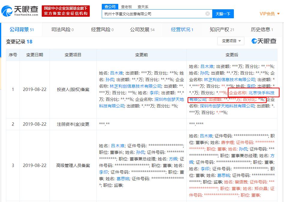Image resolution: width=284 pixels, height=202 pixels.
Task: Open 深圳市创梦天地科技有限公司 in row 1 变更后
Action: [227, 106]
